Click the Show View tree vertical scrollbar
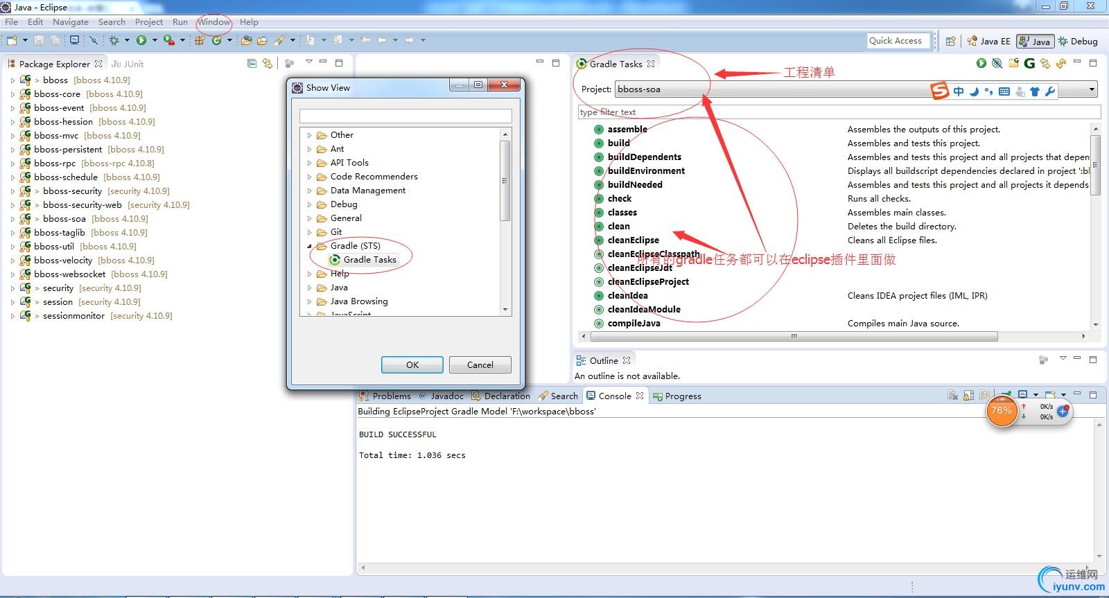 [505, 180]
